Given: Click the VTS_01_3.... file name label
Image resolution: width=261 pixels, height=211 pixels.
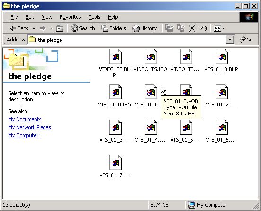Looking at the screenshot, I should pyautogui.click(x=114, y=140).
